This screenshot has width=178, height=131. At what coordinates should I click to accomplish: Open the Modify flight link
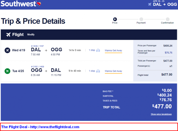point(31,35)
